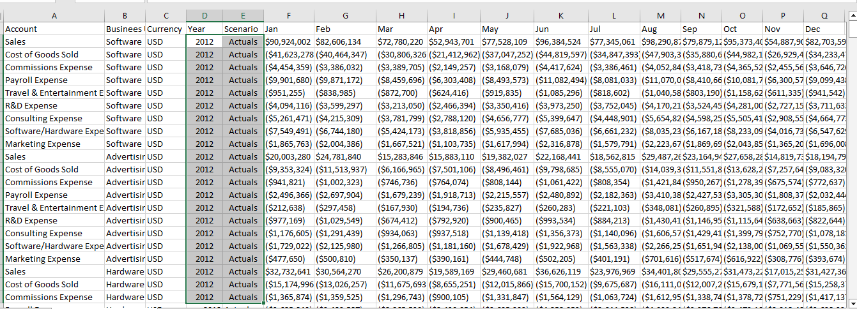Click column H header

coord(401,16)
